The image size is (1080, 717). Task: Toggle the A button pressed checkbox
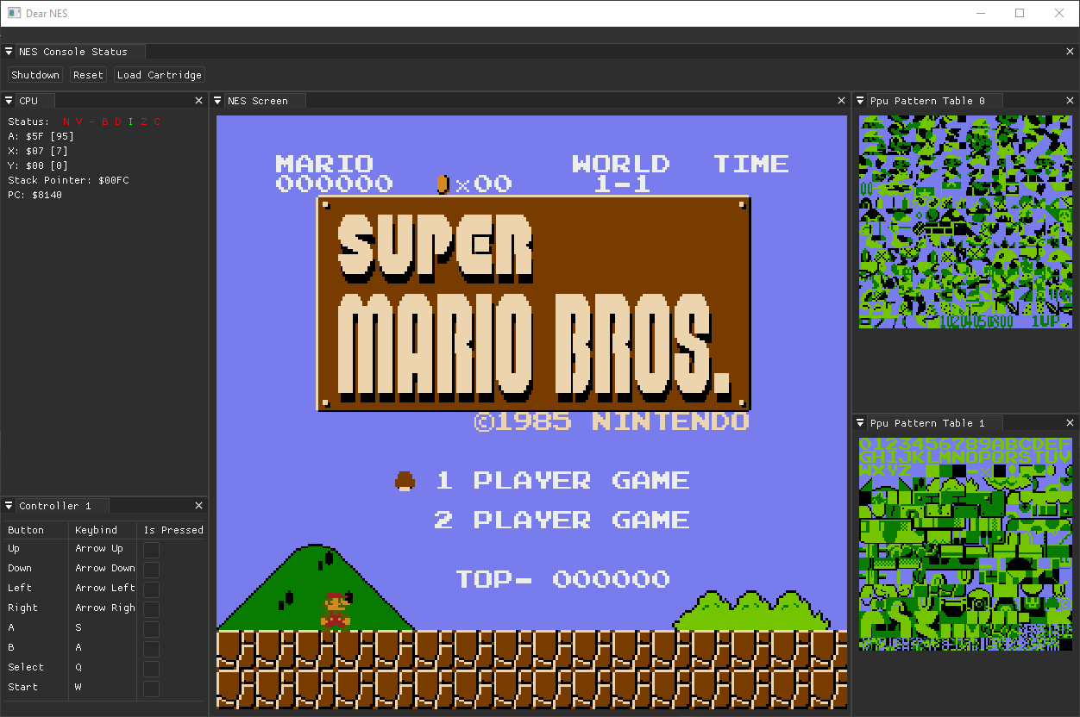click(151, 629)
